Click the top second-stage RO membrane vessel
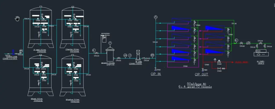The height and width of the screenshot is (109, 275). pyautogui.click(x=215, y=28)
